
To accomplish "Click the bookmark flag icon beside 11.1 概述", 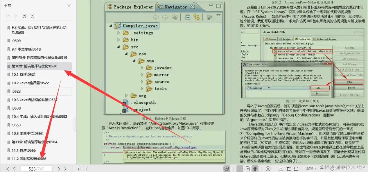I will pyautogui.click(x=9, y=150).
